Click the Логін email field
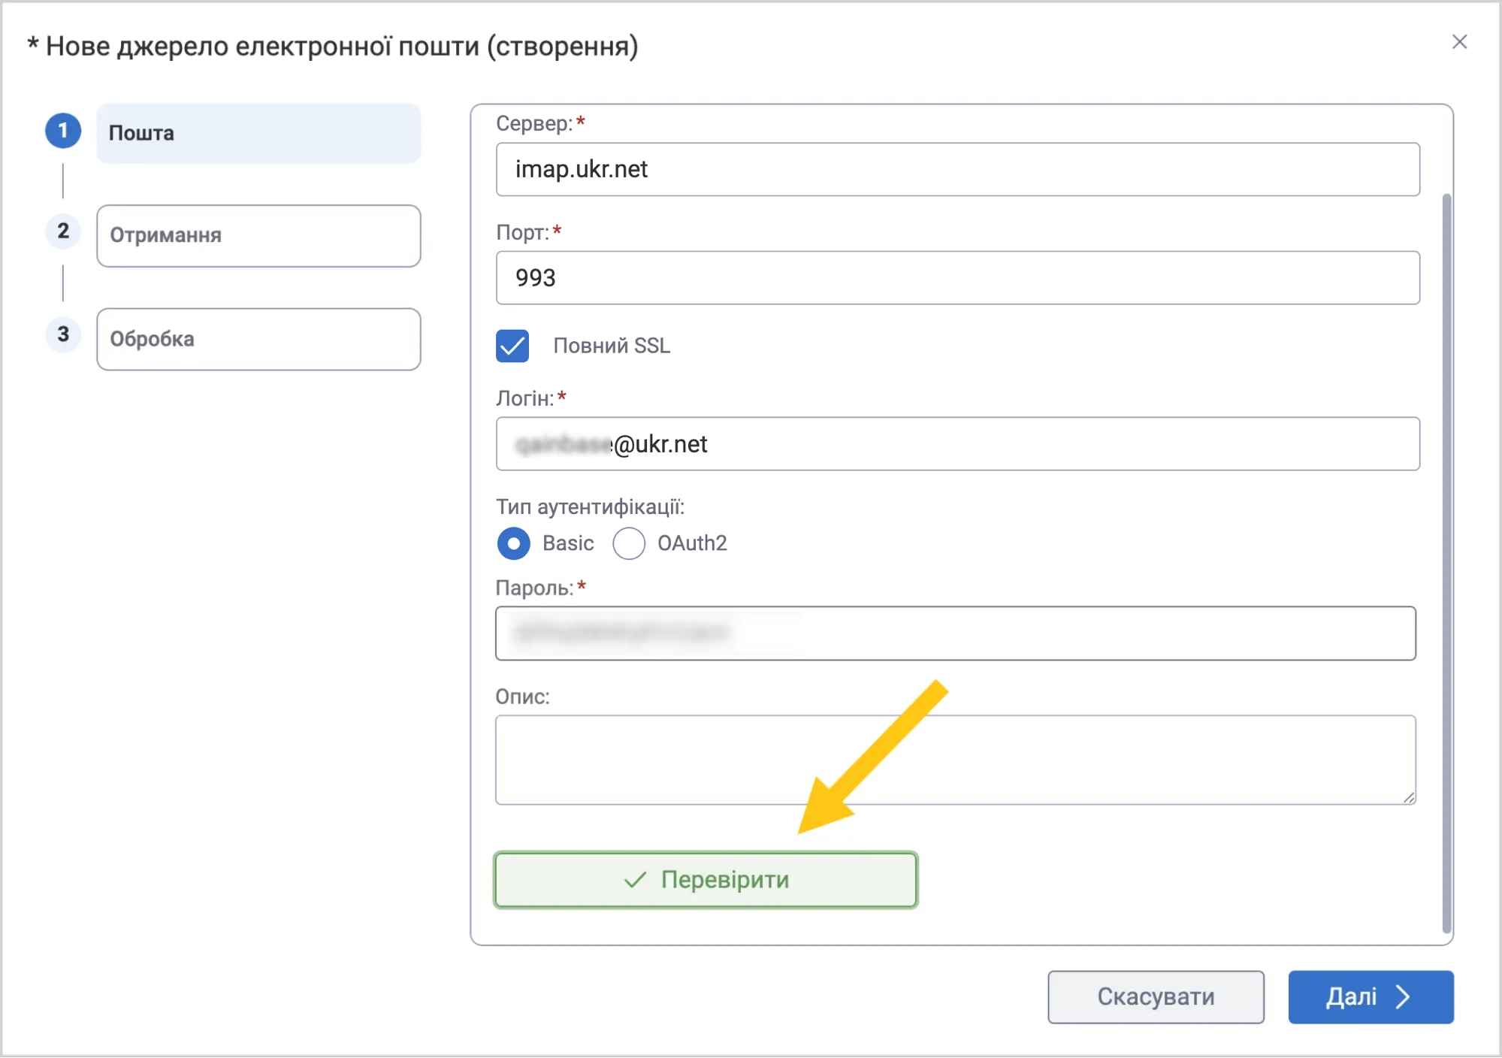Screen dimensions: 1502x1058 [x=957, y=444]
